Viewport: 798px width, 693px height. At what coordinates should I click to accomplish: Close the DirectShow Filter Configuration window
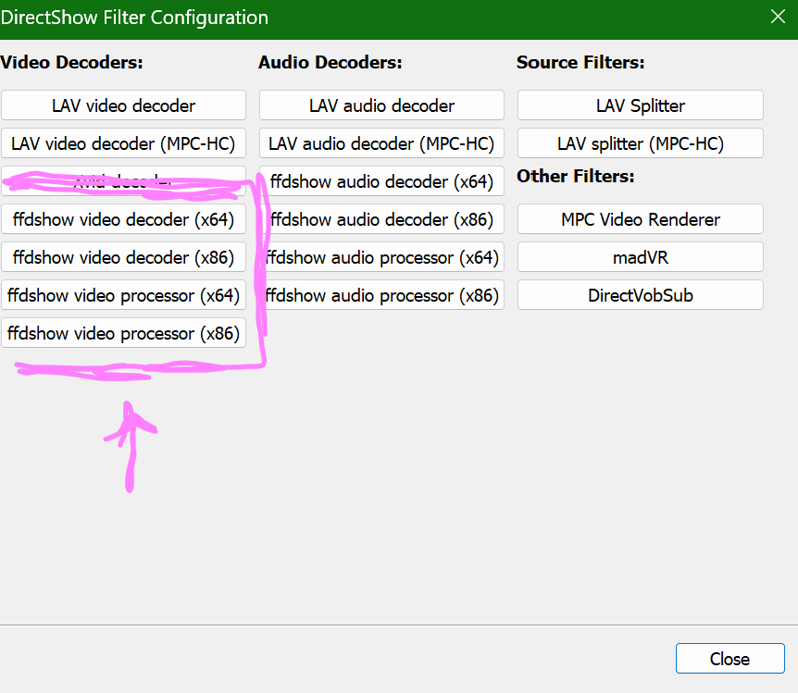pyautogui.click(x=778, y=17)
